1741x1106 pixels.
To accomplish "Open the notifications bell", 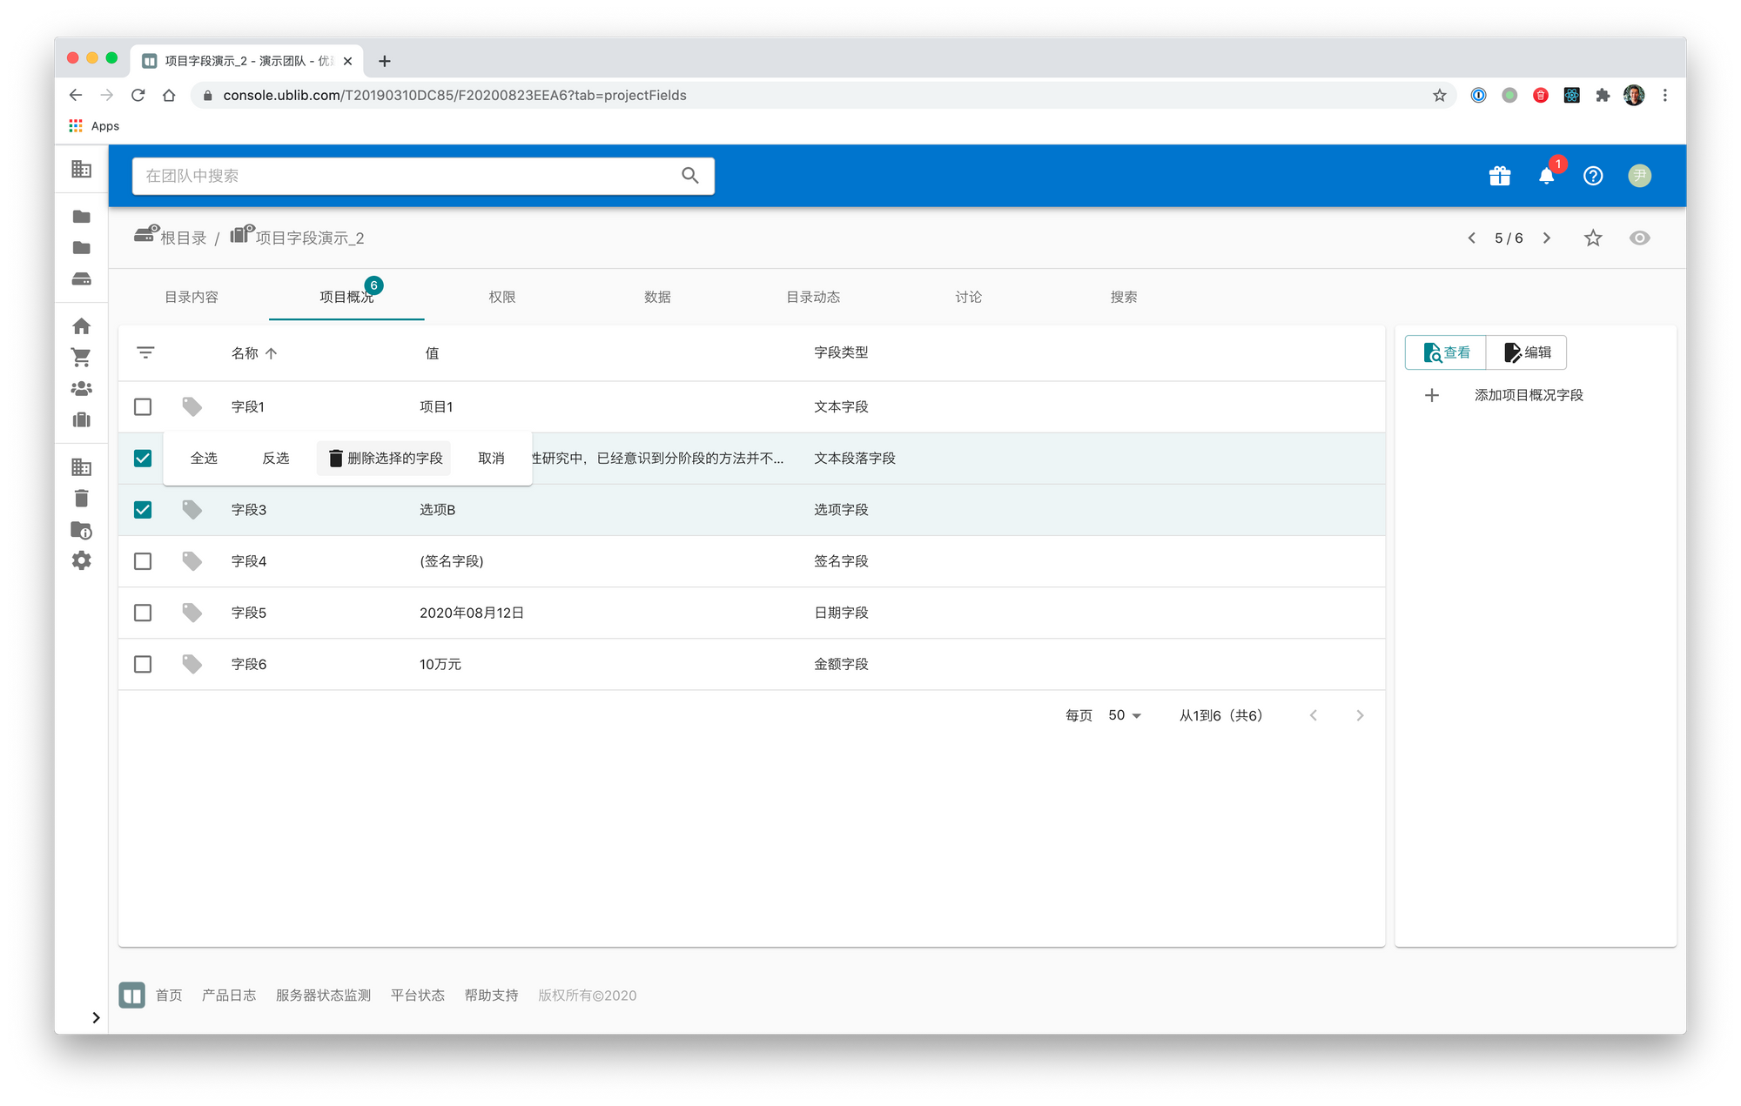I will 1546,176.
